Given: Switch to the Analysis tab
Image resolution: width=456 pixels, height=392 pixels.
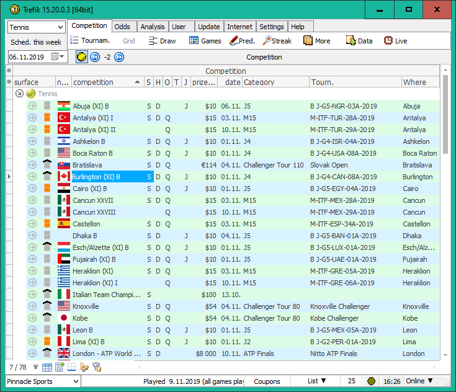Looking at the screenshot, I should [152, 27].
